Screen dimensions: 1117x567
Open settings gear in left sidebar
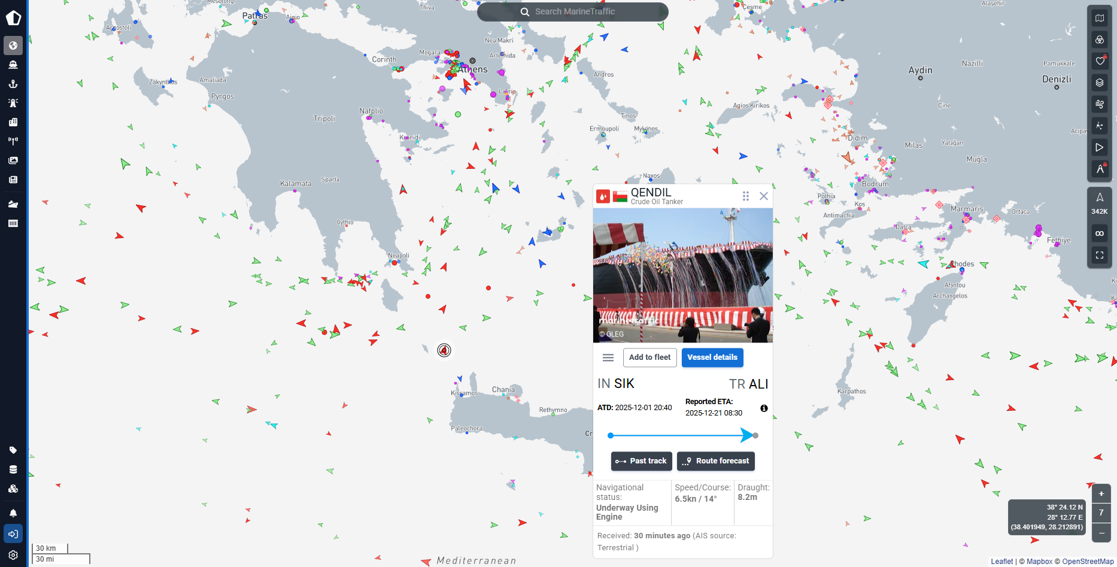[x=13, y=555]
